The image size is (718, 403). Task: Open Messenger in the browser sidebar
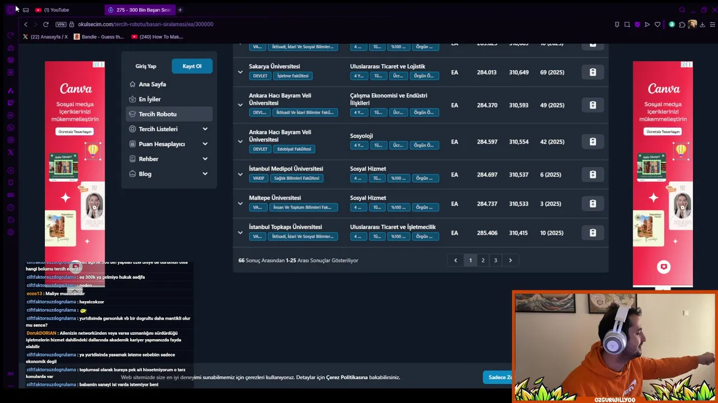[x=11, y=115]
